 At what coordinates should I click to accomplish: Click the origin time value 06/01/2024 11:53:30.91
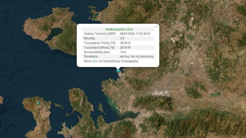pos(135,34)
